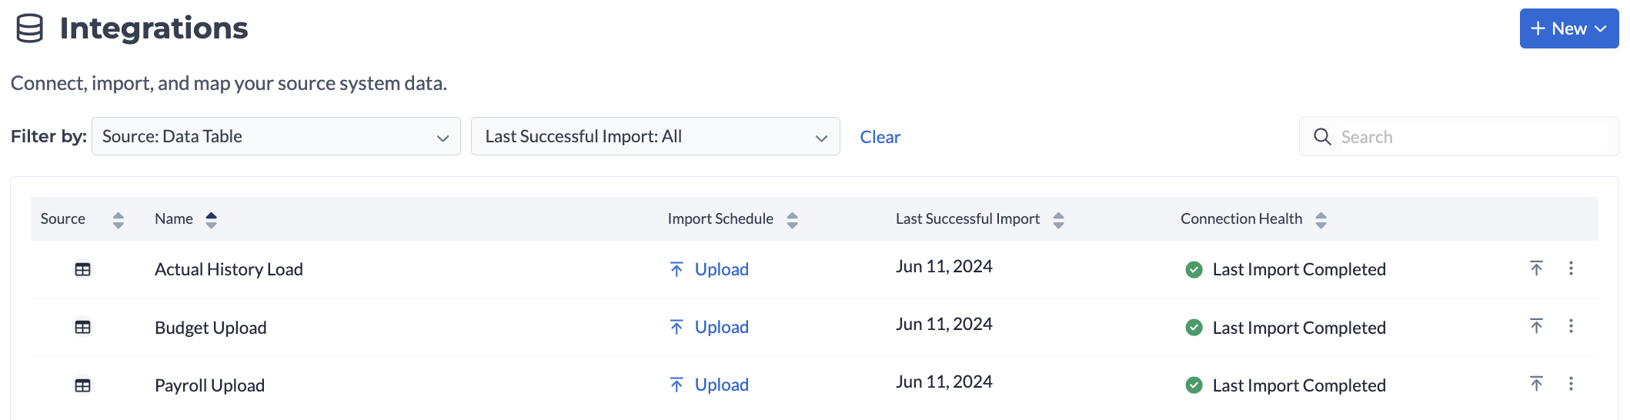Open the Source: Data Table filter dropdown
This screenshot has height=420, width=1630.
pos(276,137)
